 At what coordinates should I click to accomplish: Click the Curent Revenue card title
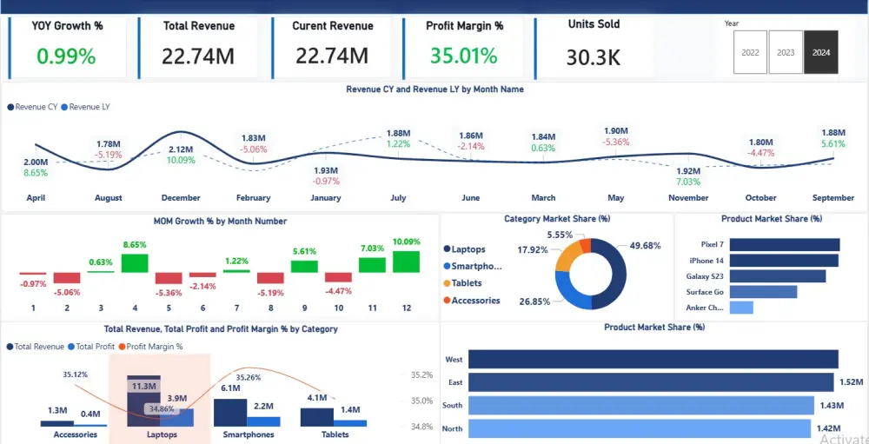[333, 26]
